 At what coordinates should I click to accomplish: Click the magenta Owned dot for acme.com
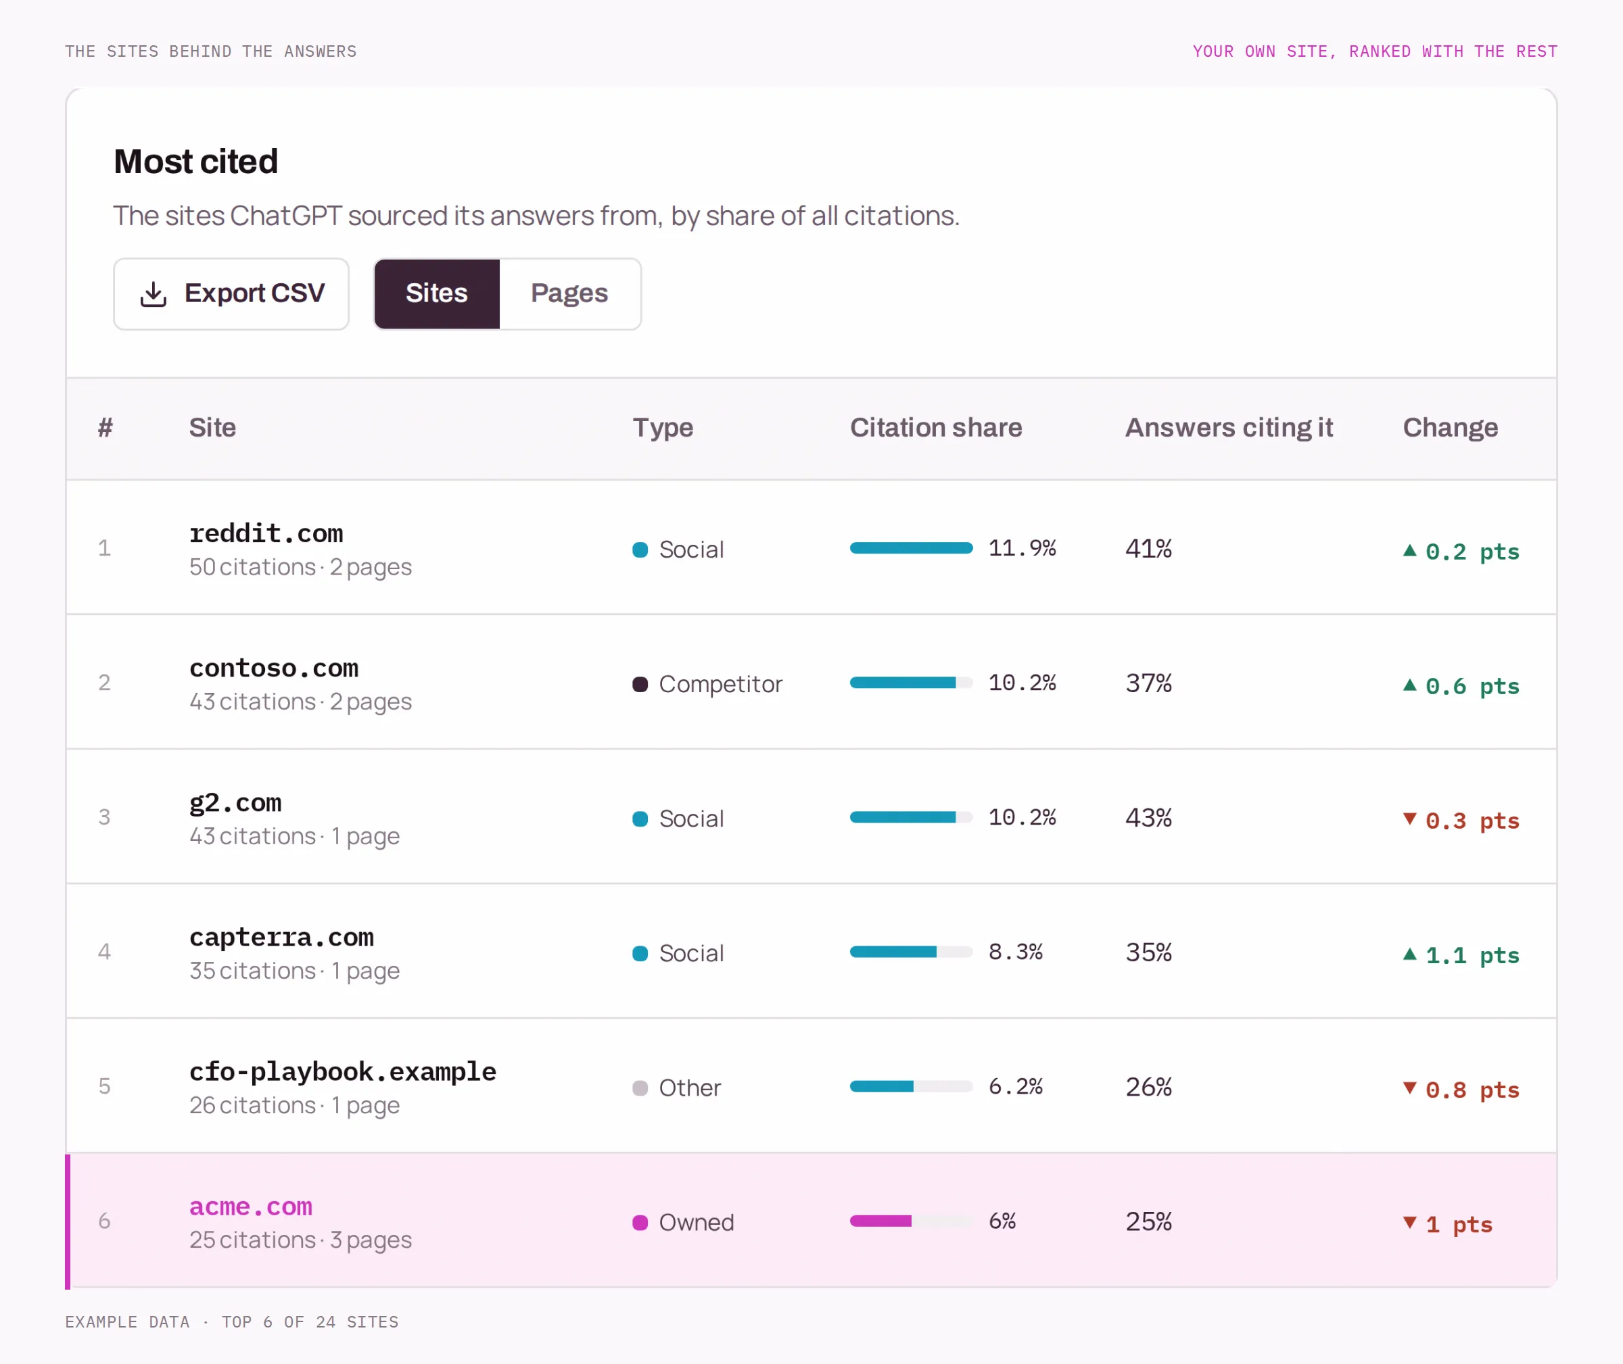640,1223
